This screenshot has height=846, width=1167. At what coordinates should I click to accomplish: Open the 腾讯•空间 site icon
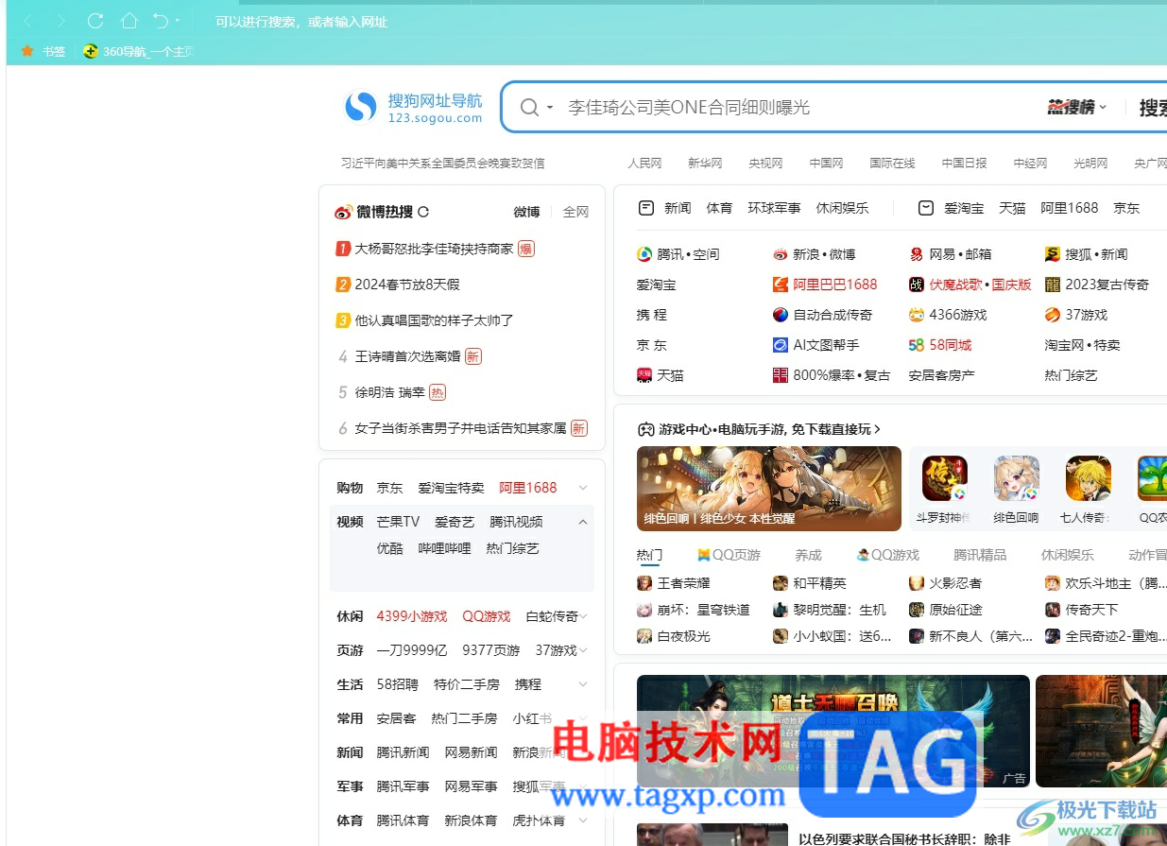pos(644,254)
